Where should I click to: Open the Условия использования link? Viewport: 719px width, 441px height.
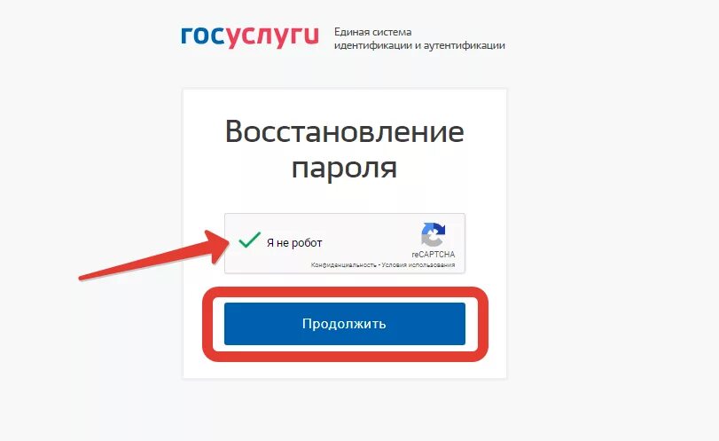pyautogui.click(x=418, y=264)
